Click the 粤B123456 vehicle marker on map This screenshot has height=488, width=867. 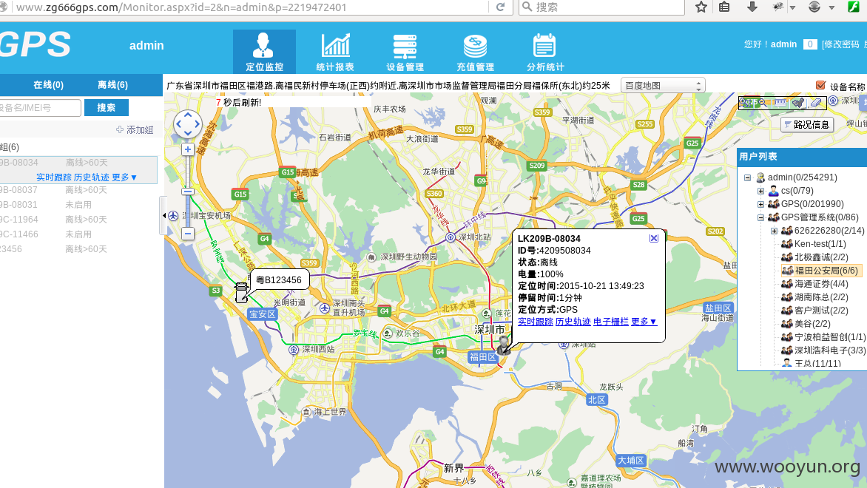pyautogui.click(x=241, y=292)
